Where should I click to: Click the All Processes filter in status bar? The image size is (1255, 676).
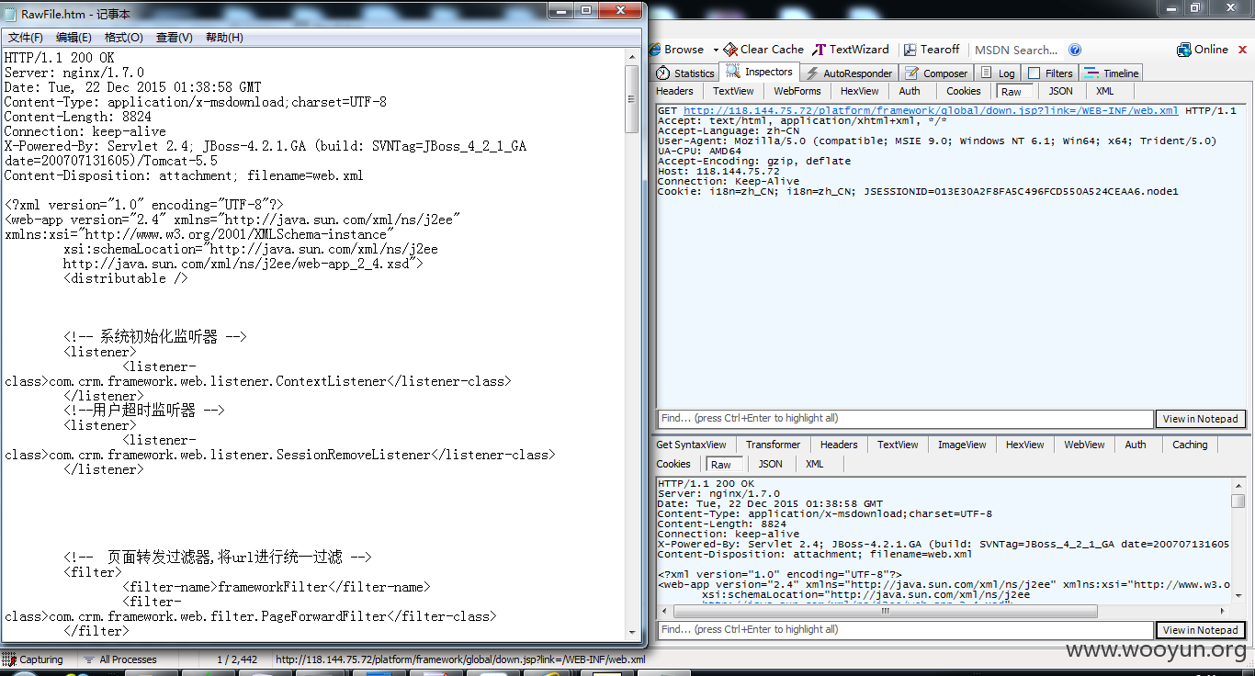pos(119,659)
